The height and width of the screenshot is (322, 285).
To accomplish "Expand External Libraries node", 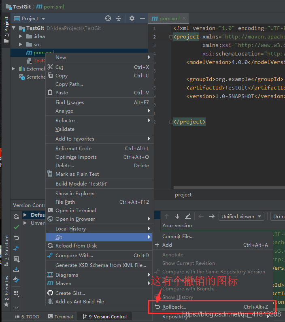I will coord(13,68).
